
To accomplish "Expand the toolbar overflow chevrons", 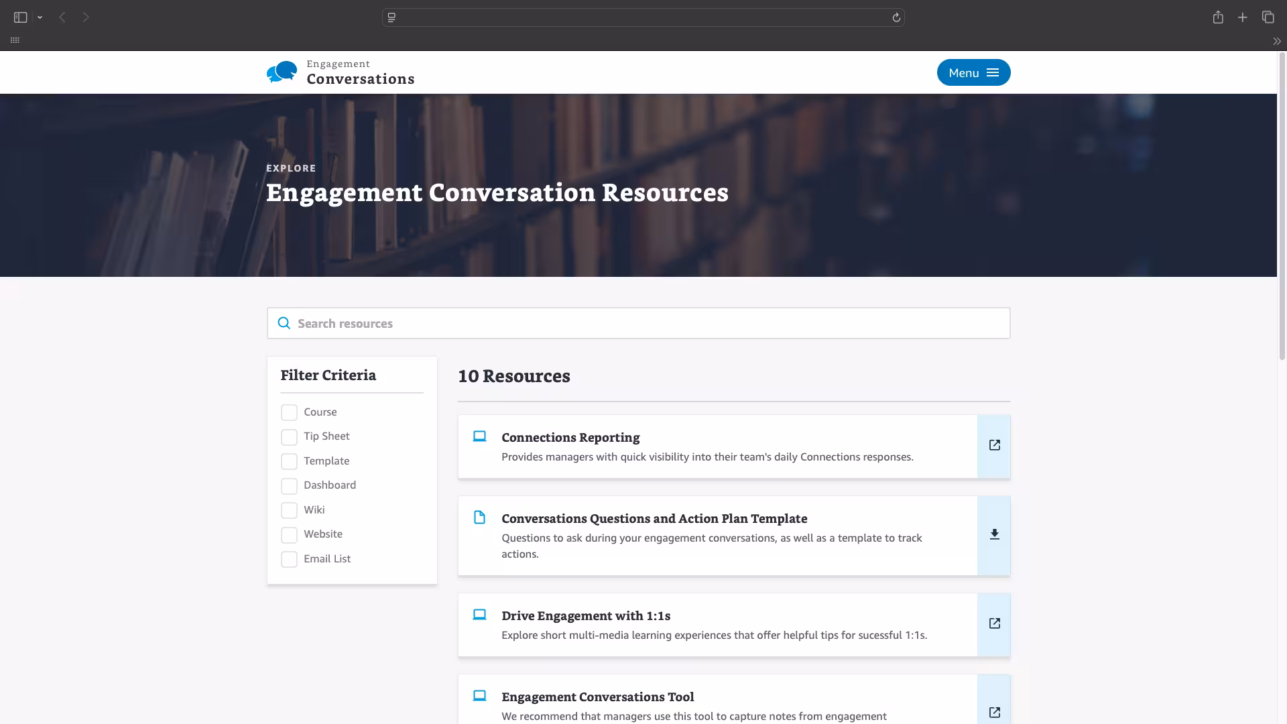I will tap(1276, 41).
